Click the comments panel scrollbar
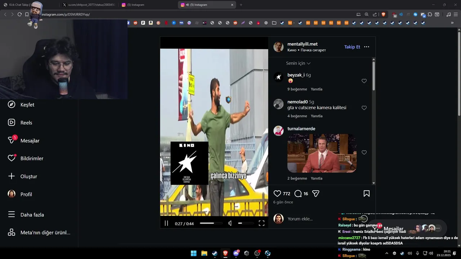The image size is (461, 259). [373, 76]
